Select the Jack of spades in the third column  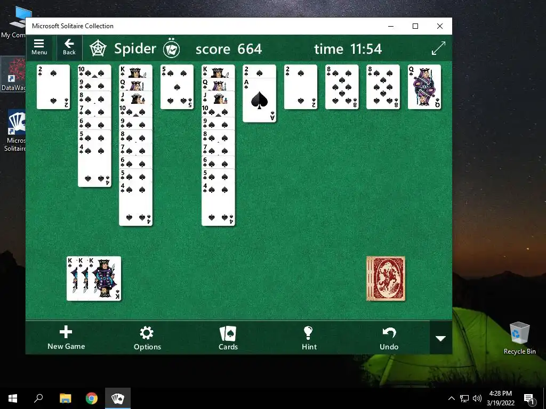(135, 97)
